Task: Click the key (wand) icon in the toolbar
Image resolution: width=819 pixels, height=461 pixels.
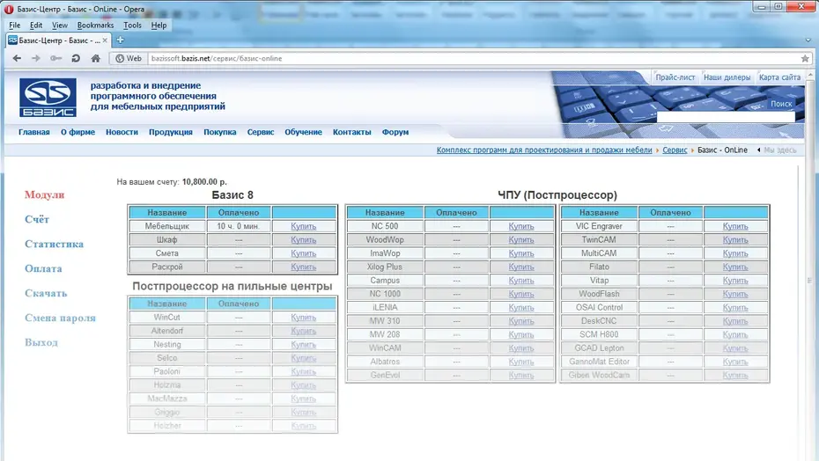Action: pos(55,58)
